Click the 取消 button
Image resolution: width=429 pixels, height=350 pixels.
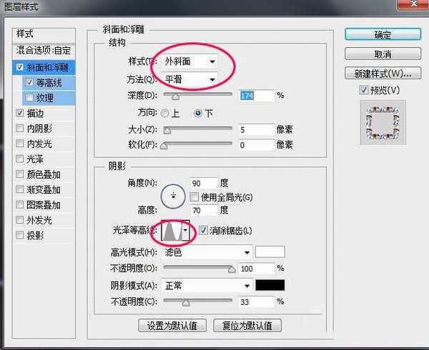(383, 54)
